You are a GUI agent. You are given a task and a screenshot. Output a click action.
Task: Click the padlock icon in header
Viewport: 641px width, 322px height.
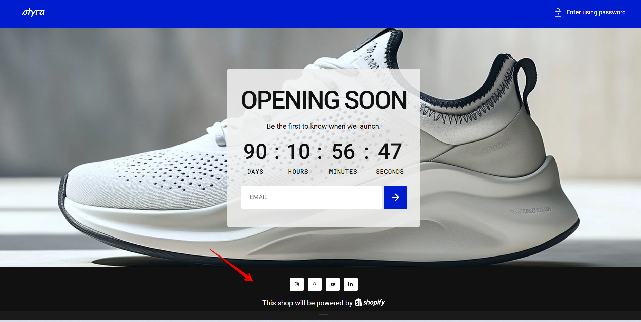click(x=558, y=13)
